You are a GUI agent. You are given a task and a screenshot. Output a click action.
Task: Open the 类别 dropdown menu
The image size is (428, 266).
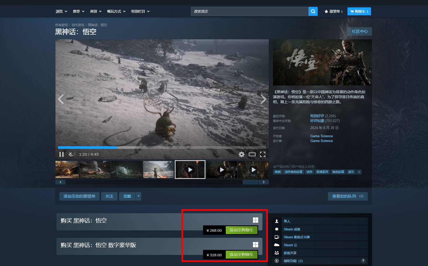pyautogui.click(x=96, y=11)
